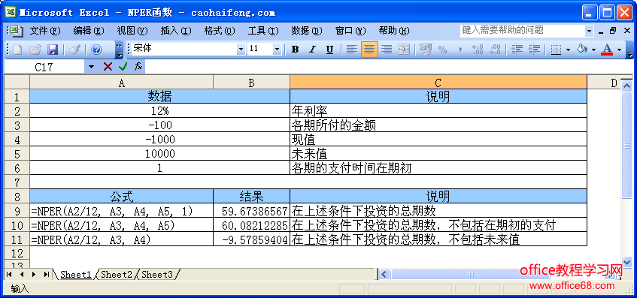637x298 pixels.
Task: Open Fill Color dropdown arrow
Action: [593, 50]
